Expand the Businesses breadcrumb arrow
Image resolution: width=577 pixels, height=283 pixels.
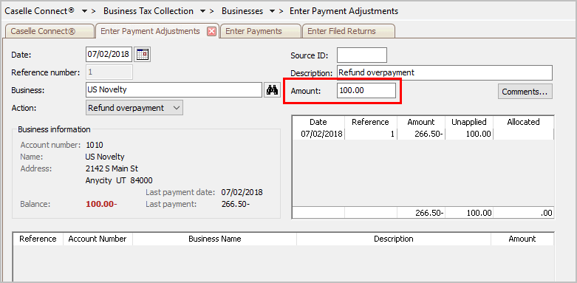coord(272,11)
